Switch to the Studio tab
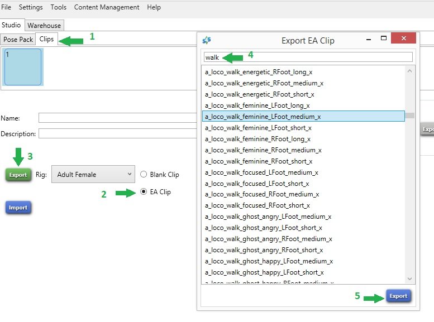The height and width of the screenshot is (322, 434). coord(11,25)
